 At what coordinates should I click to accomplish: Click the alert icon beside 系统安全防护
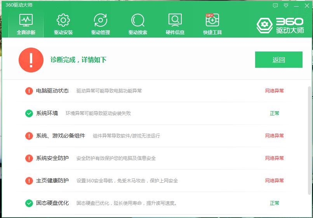(x=29, y=158)
